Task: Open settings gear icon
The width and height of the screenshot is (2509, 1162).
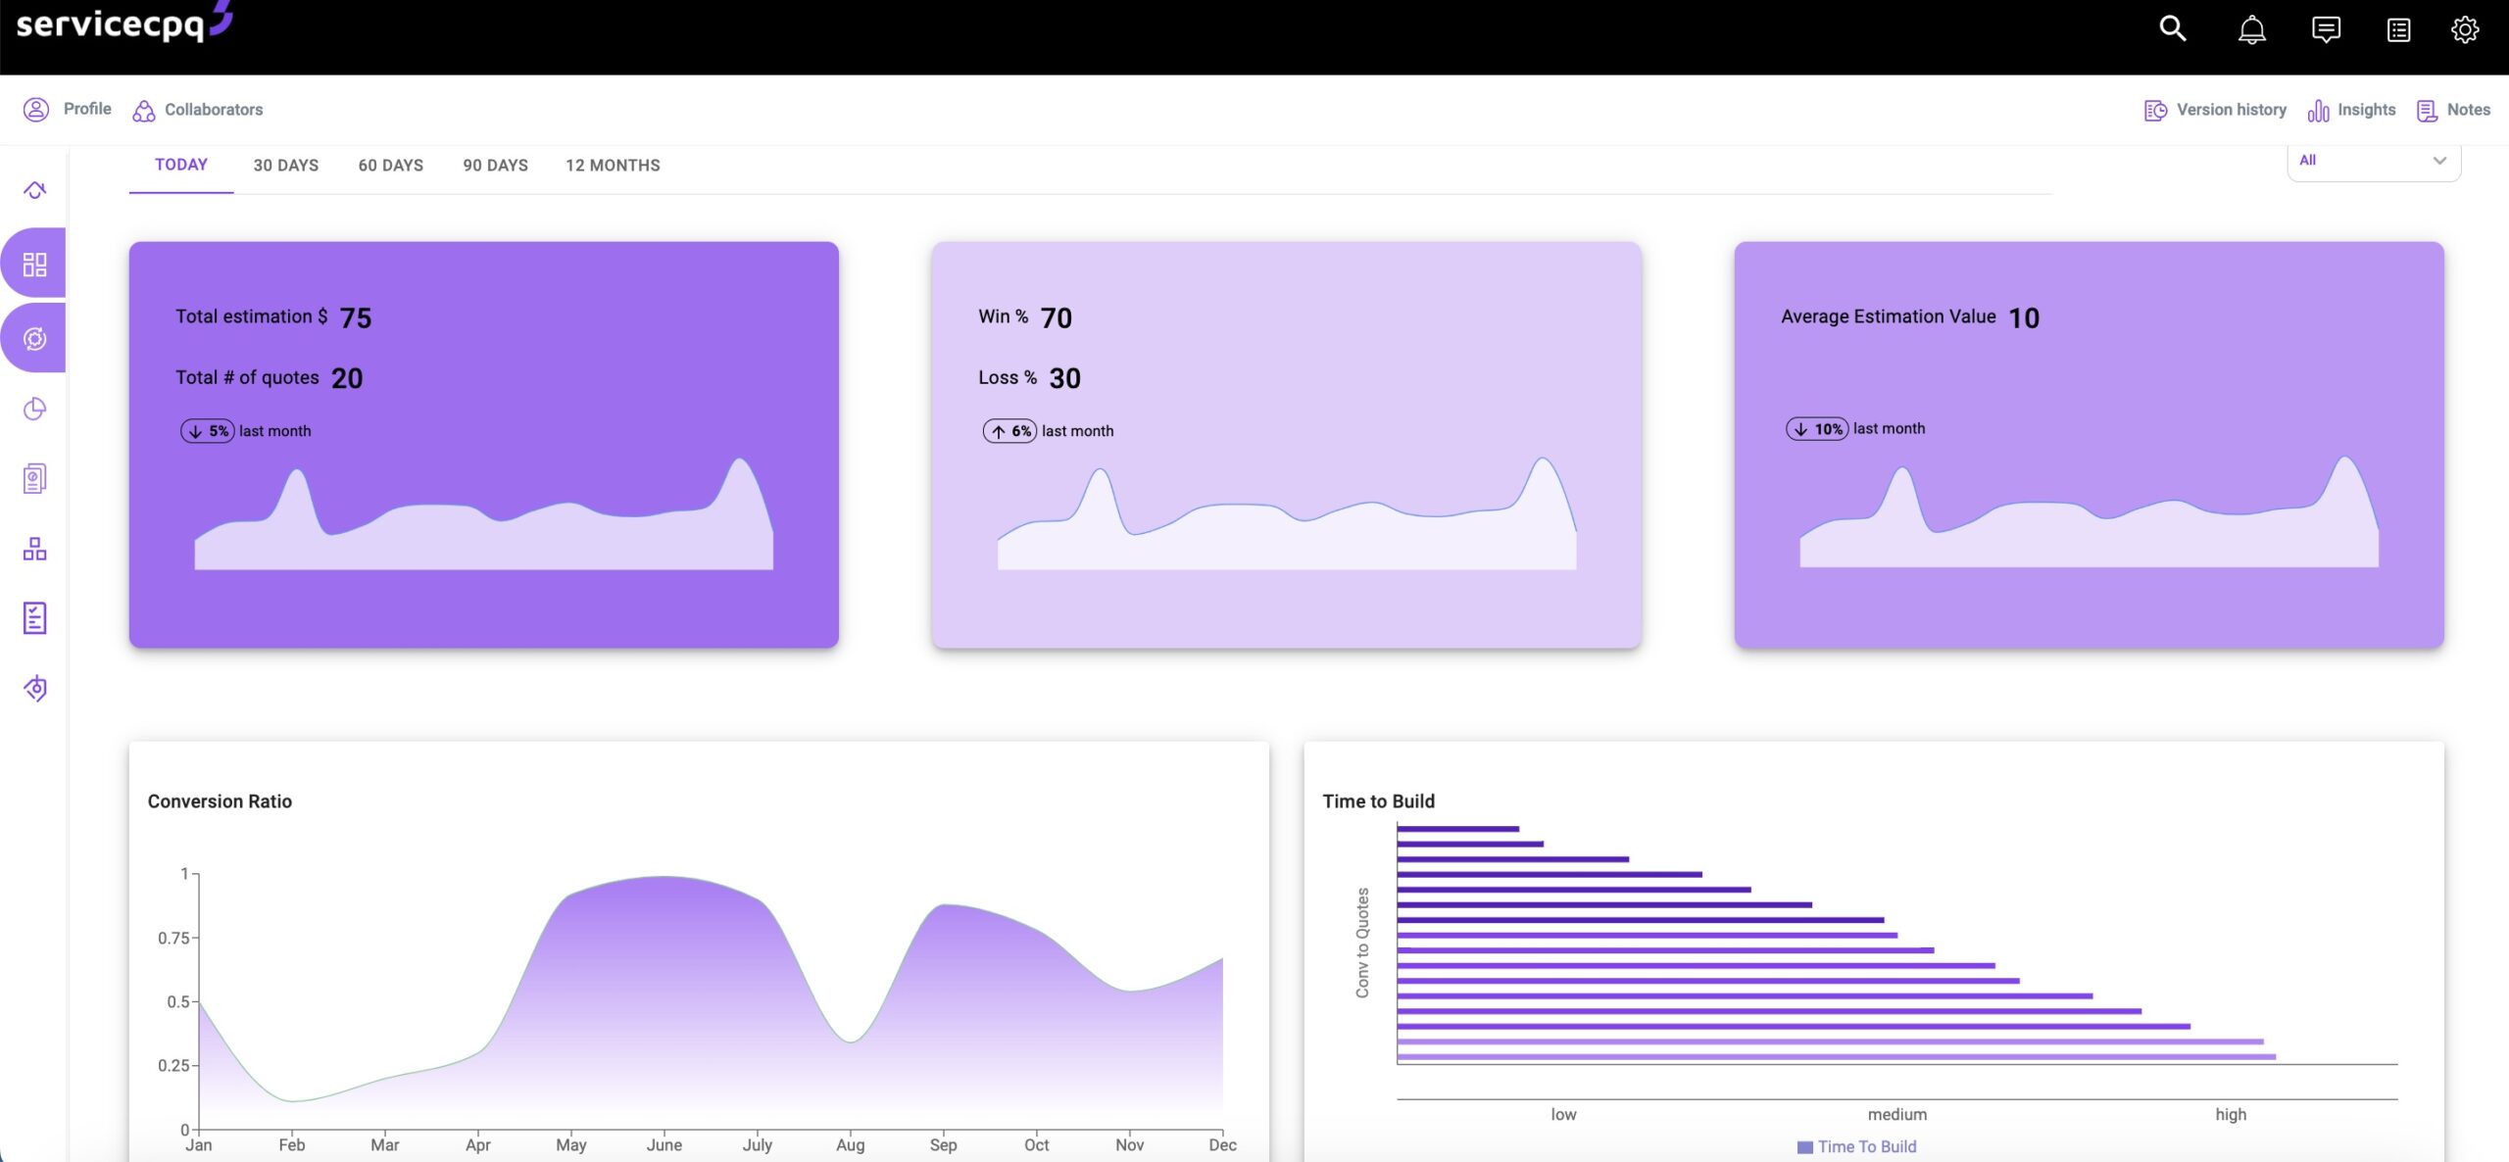Action: (x=2464, y=29)
